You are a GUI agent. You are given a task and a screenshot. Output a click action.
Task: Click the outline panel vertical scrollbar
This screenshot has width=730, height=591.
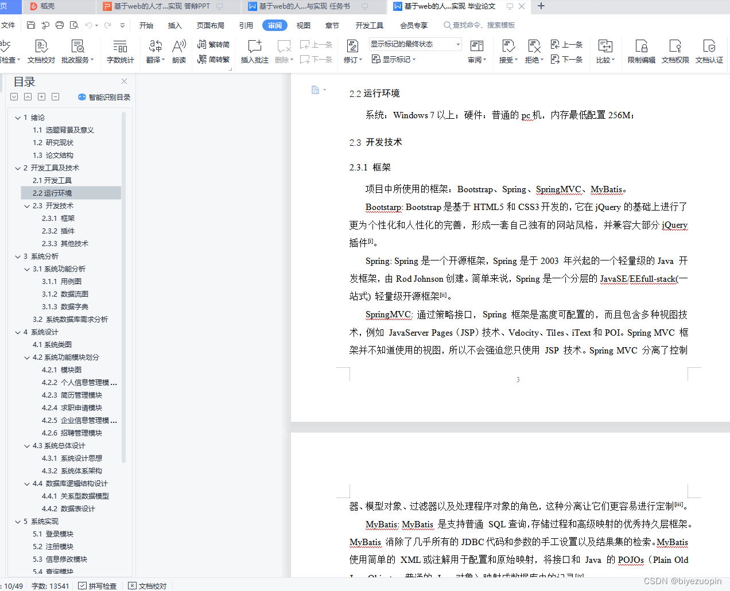coord(124,287)
